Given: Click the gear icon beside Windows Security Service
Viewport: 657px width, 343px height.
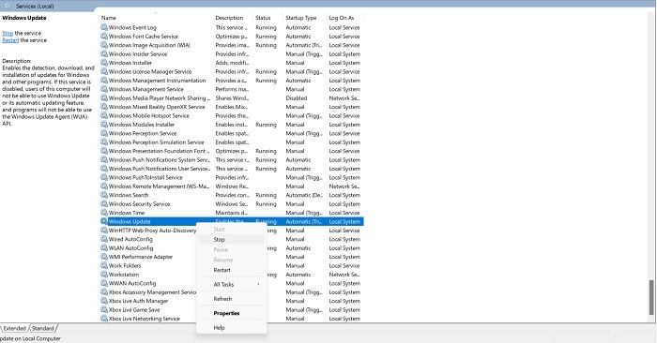Looking at the screenshot, I should [x=104, y=203].
